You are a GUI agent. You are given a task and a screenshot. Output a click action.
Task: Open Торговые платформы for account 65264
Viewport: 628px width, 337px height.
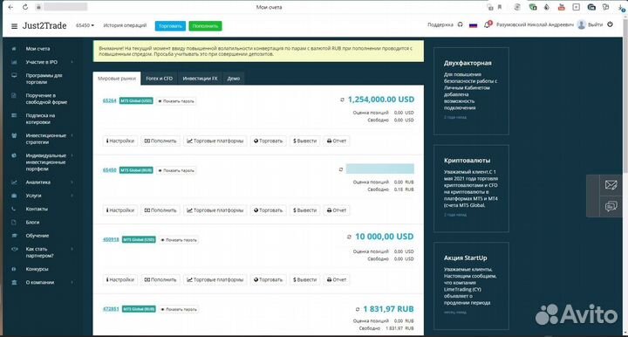[x=215, y=141]
